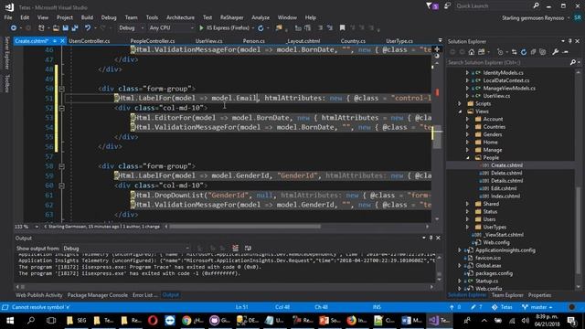Screen dimensions: 585x329
Task: Expand the Scripts folder in Solution Explorer
Action: click(460, 103)
